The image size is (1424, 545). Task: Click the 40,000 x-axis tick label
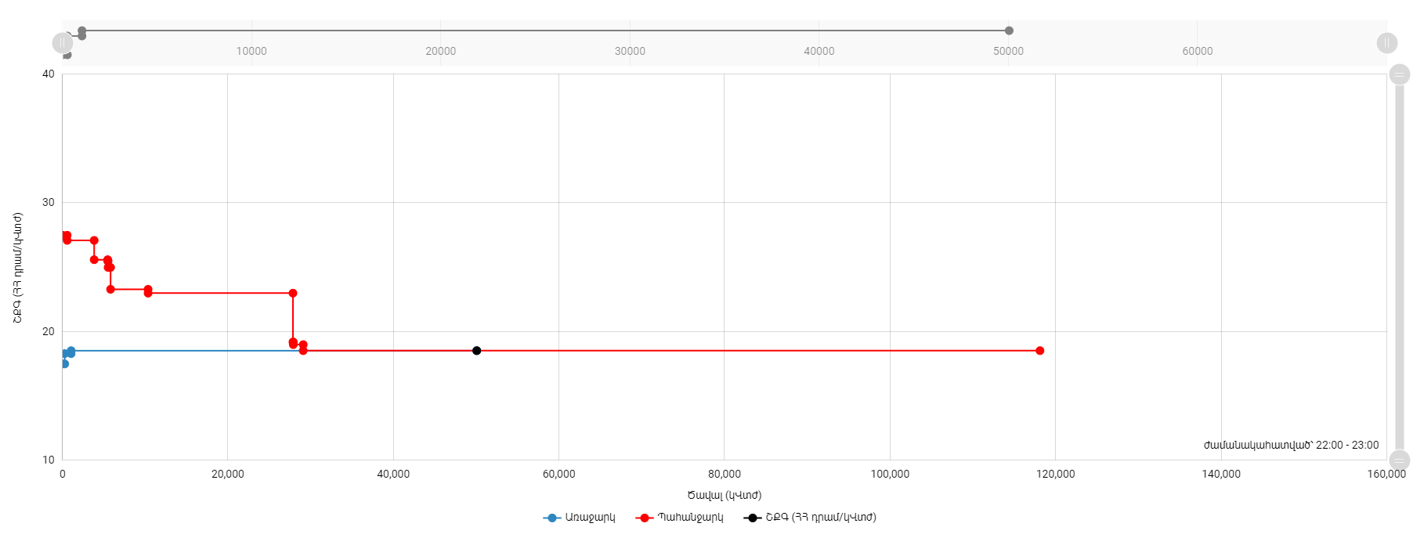[x=393, y=474]
